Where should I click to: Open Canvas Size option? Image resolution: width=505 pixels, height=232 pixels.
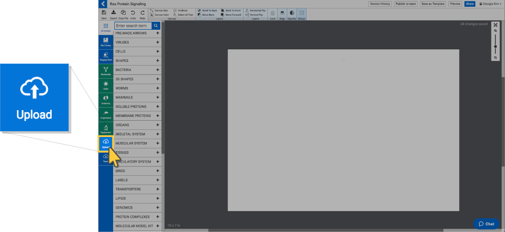click(x=159, y=10)
